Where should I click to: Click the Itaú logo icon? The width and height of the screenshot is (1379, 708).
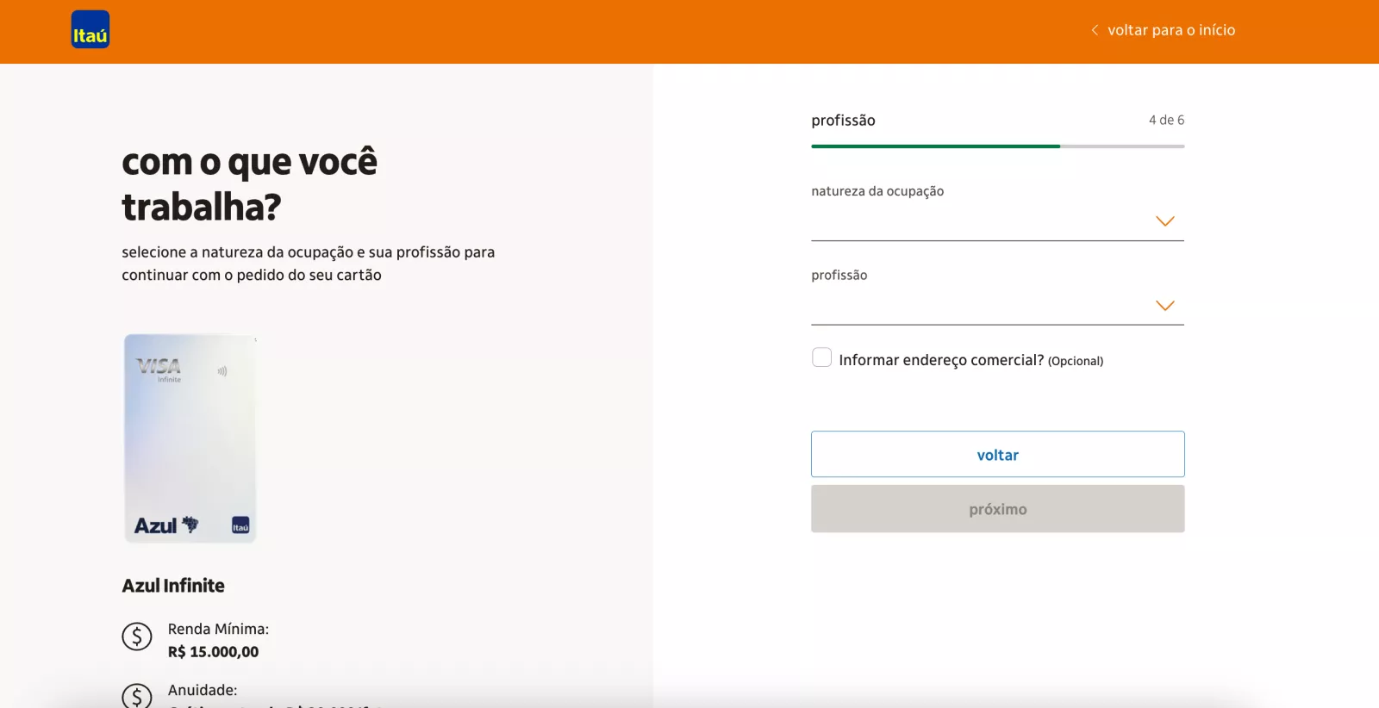(x=90, y=29)
